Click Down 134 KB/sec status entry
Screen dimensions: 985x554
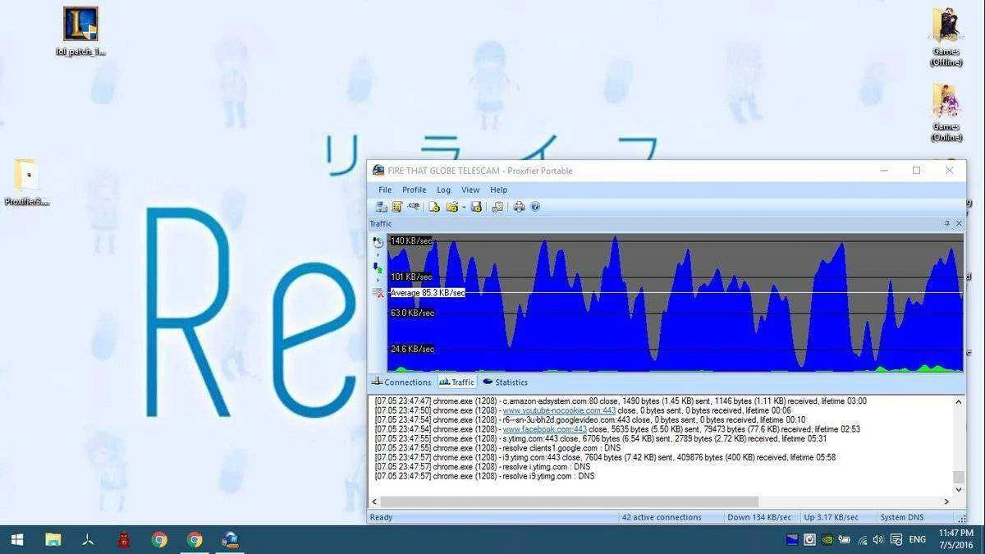(759, 518)
